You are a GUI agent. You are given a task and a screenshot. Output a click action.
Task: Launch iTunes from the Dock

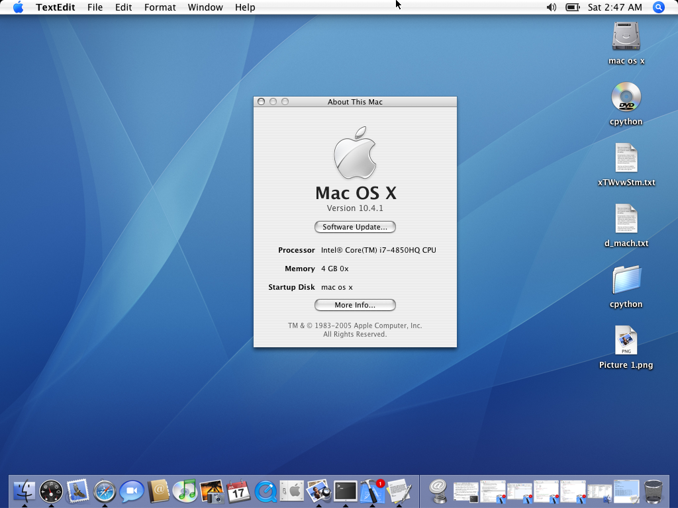coord(185,491)
